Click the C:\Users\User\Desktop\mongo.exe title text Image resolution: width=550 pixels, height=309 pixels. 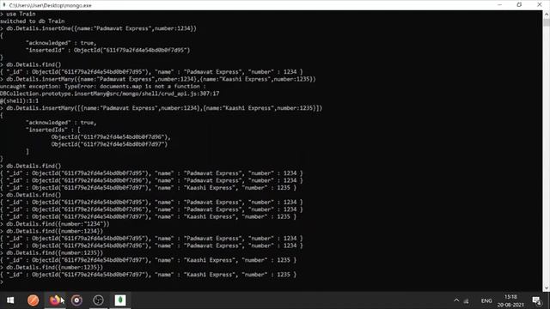pyautogui.click(x=50, y=5)
